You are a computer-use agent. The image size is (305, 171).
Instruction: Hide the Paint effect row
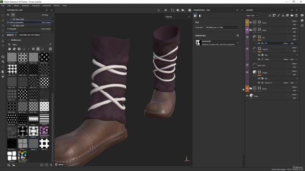point(259,59)
